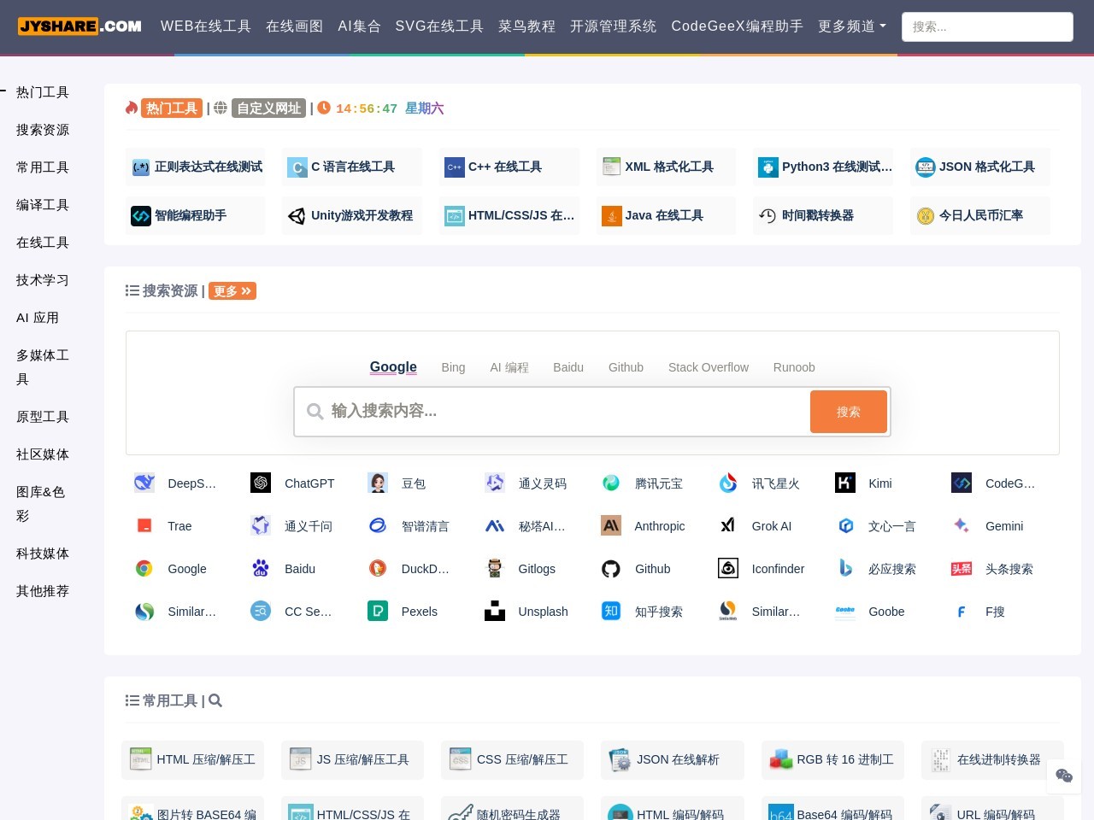Expand the 更多频道 dropdown
The image size is (1094, 820).
pyautogui.click(x=852, y=26)
